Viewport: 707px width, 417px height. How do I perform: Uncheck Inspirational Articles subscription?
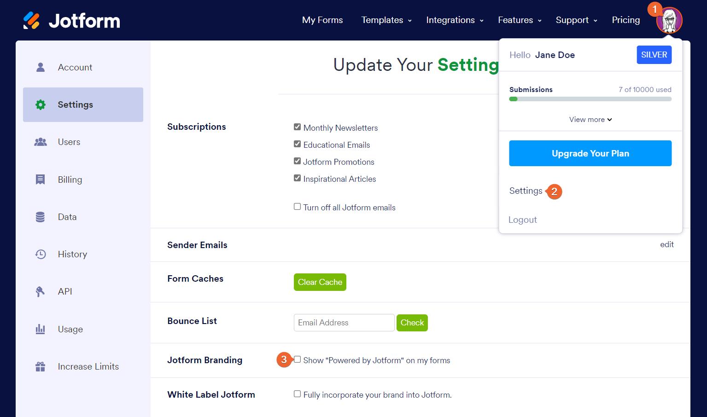[297, 178]
